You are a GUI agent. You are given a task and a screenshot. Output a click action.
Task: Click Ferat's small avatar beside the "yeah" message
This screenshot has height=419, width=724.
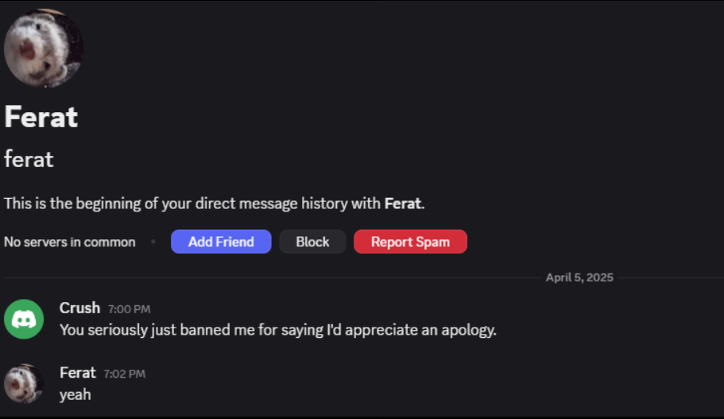point(24,383)
